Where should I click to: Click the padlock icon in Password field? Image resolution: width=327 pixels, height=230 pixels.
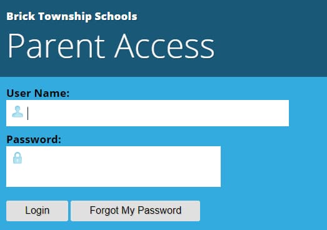tap(18, 158)
